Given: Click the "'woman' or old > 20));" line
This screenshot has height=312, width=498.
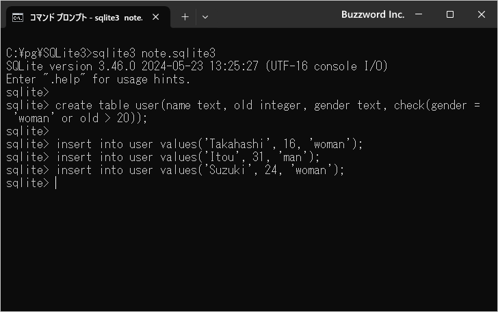Looking at the screenshot, I should (x=89, y=118).
